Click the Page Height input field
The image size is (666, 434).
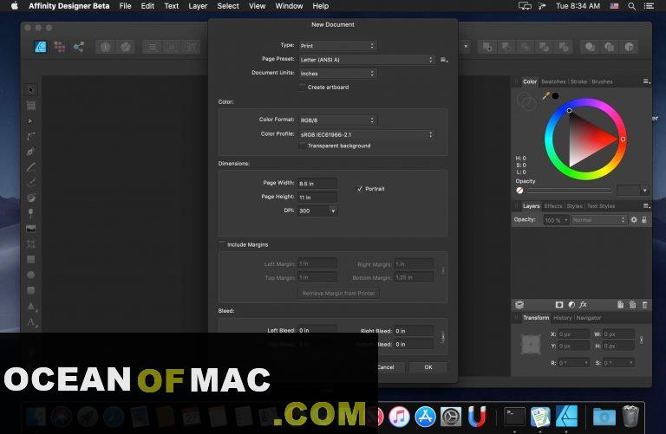[317, 198]
